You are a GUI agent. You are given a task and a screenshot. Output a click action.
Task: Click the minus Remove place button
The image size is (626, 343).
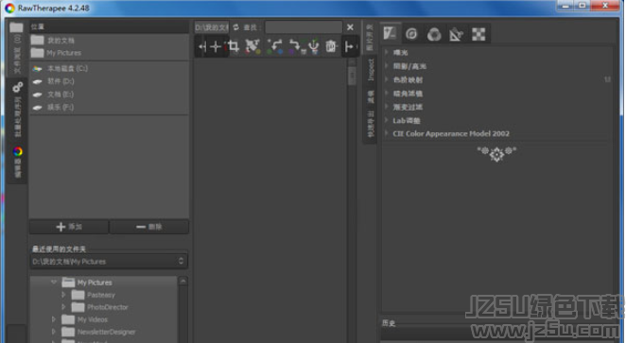pos(148,227)
